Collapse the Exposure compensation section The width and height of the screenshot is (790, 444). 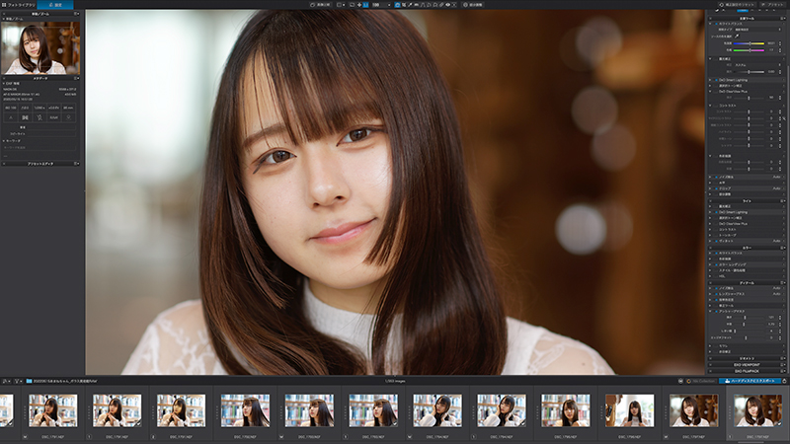712,58
